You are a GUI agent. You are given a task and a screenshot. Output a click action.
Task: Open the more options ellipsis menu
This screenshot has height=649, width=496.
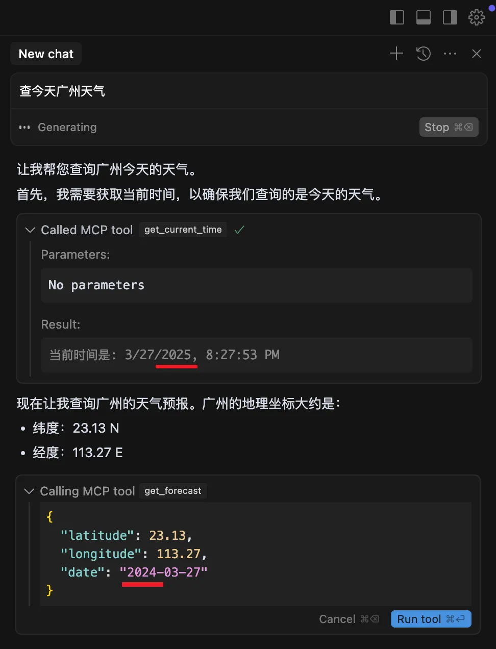(x=450, y=53)
